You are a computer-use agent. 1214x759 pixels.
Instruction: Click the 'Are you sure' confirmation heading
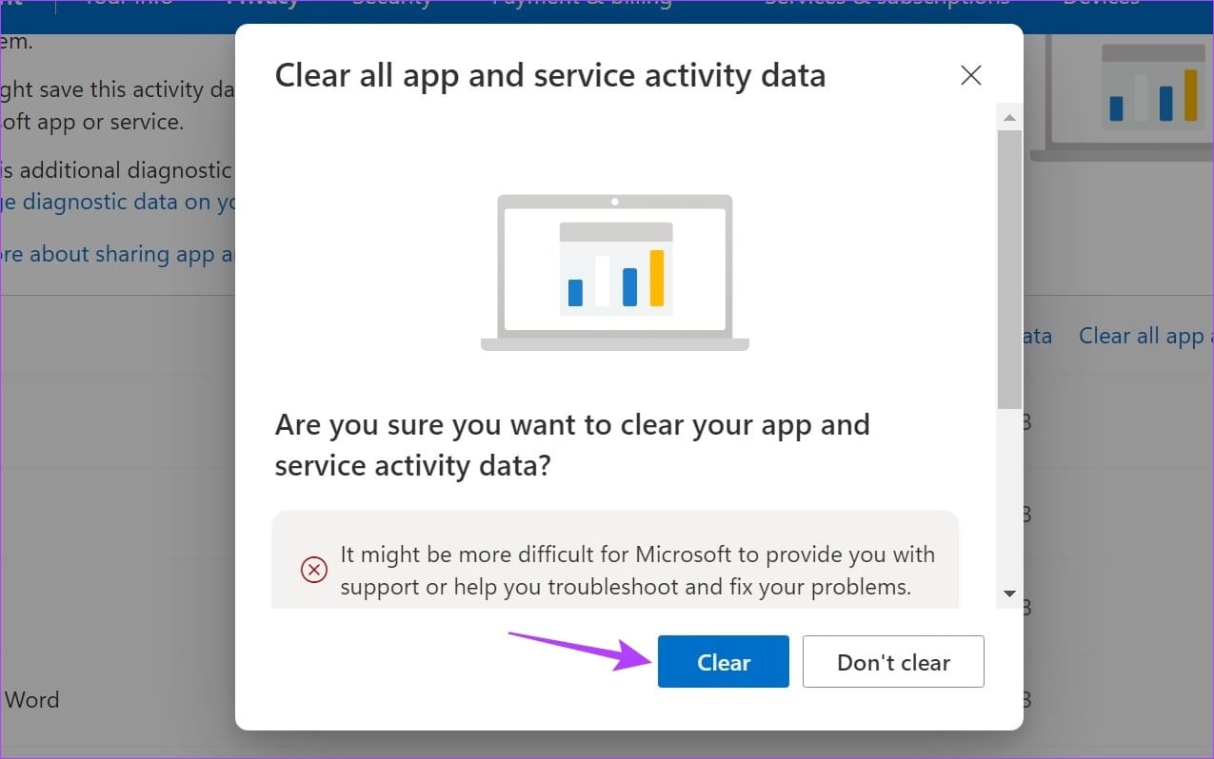pyautogui.click(x=572, y=445)
